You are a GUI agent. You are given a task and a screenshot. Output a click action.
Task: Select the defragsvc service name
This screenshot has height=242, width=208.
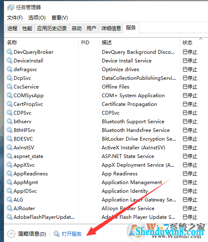tap(26, 69)
